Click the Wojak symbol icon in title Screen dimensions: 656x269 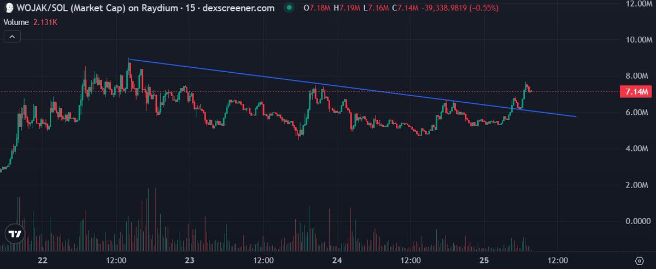pos(8,9)
